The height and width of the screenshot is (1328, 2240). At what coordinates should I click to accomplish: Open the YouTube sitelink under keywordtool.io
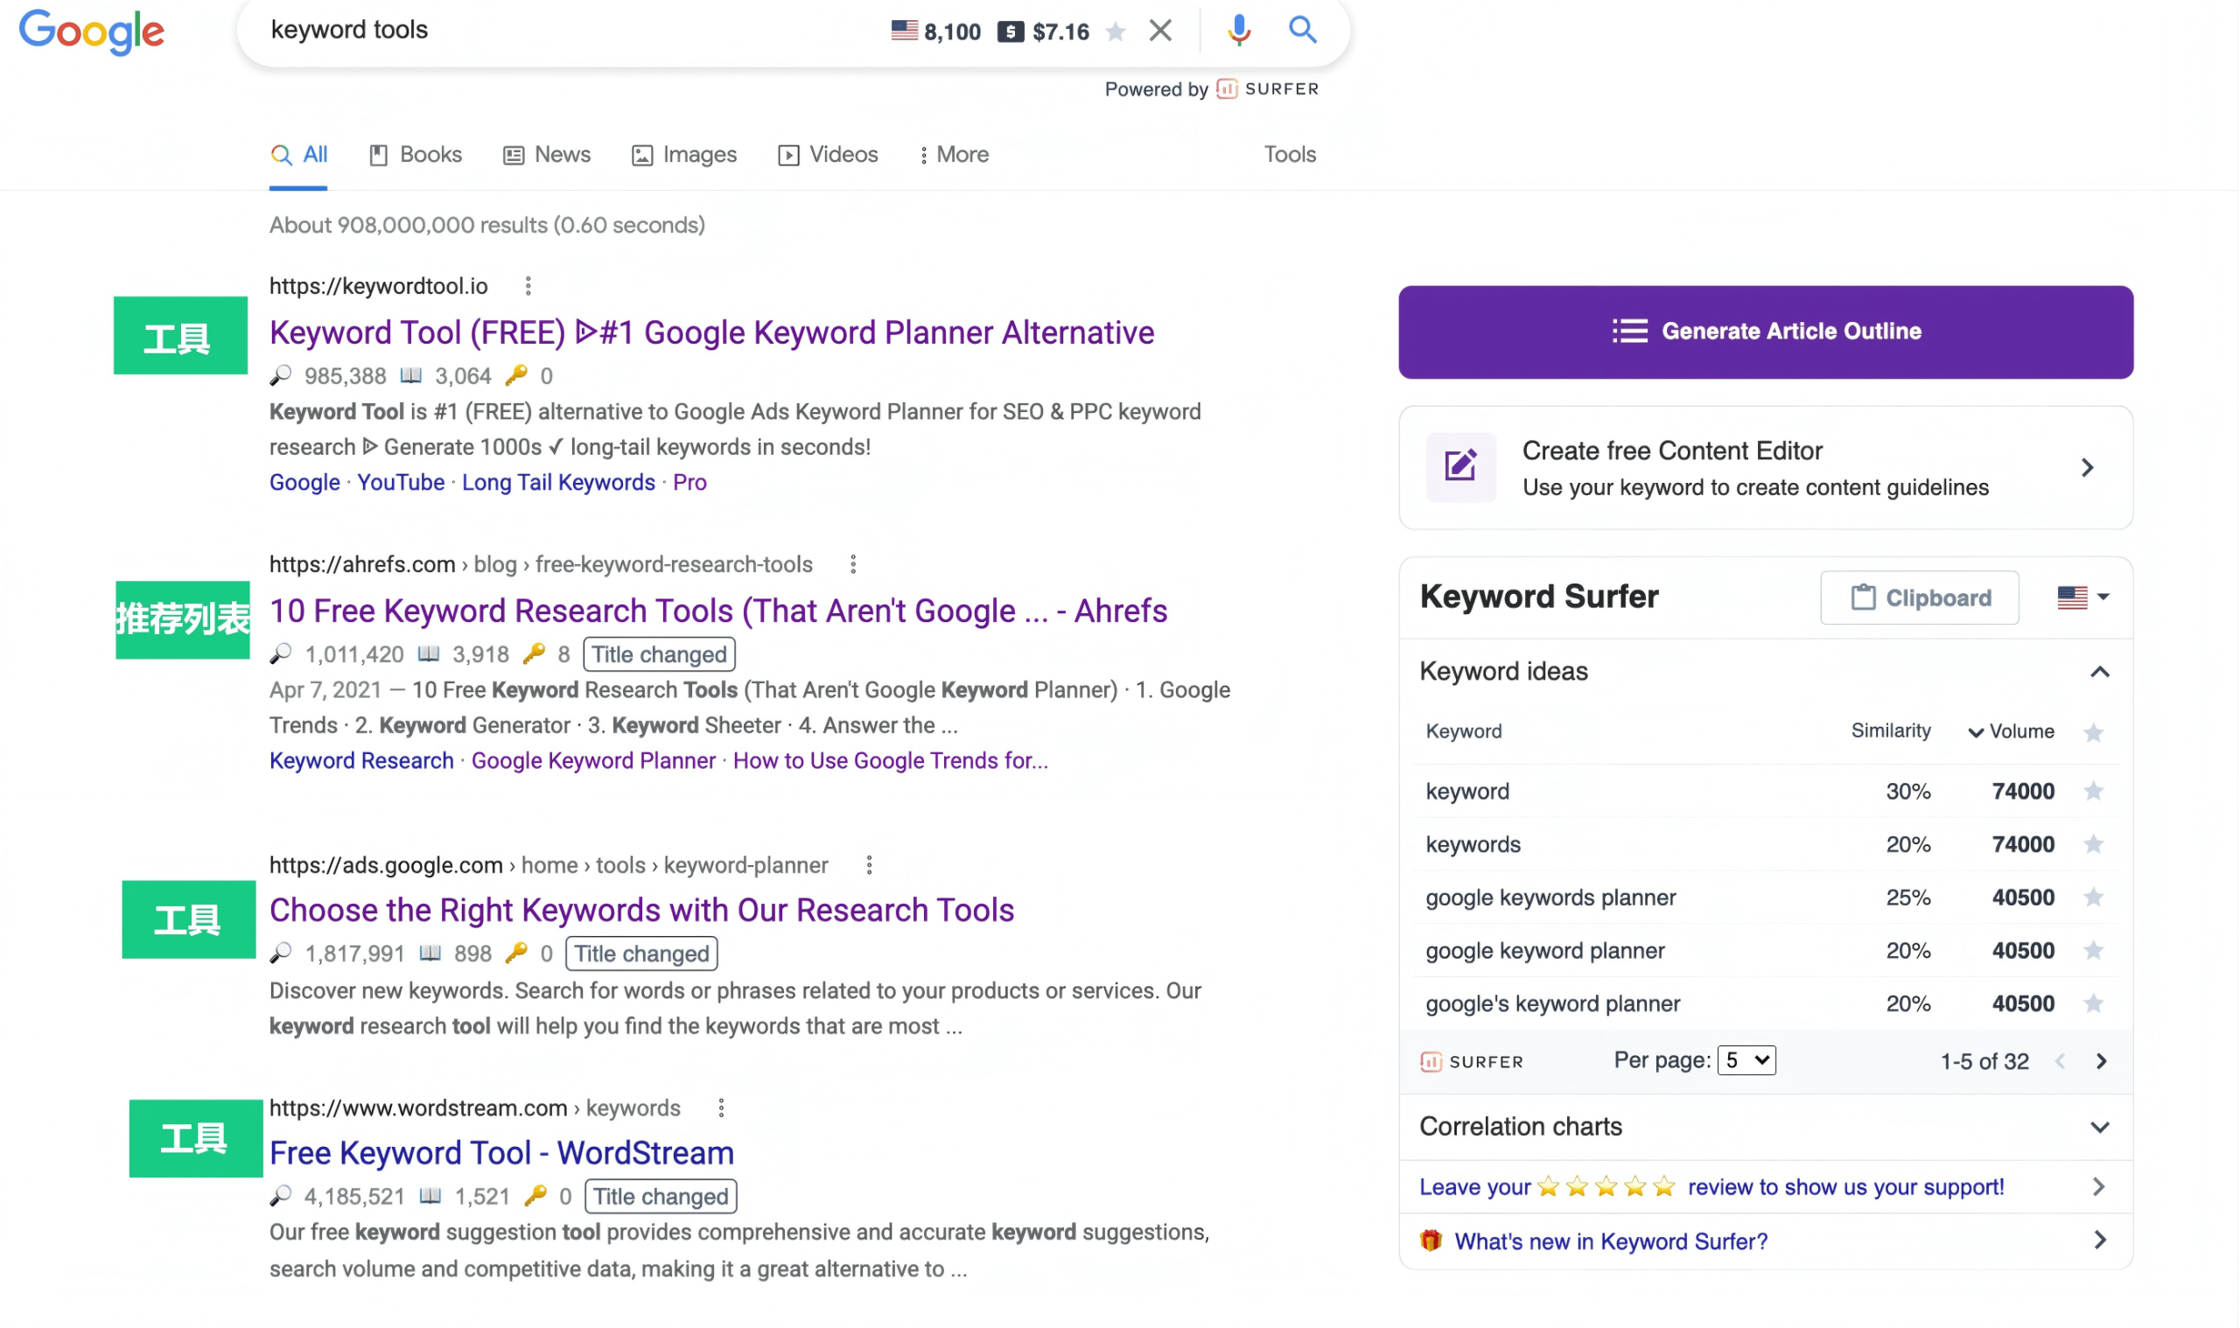click(401, 482)
